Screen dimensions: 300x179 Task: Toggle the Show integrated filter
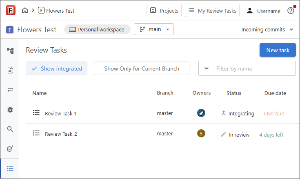point(56,69)
